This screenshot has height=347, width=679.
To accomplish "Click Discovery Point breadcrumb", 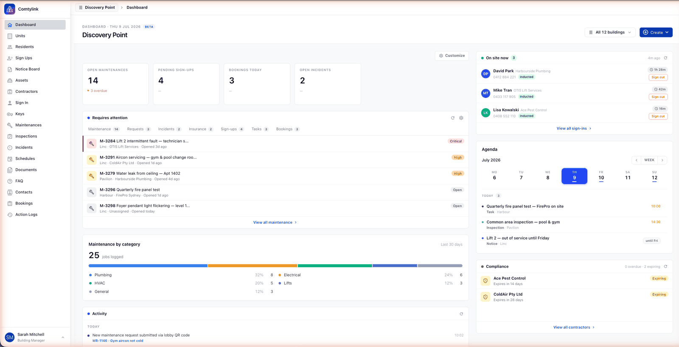I will tap(97, 7).
